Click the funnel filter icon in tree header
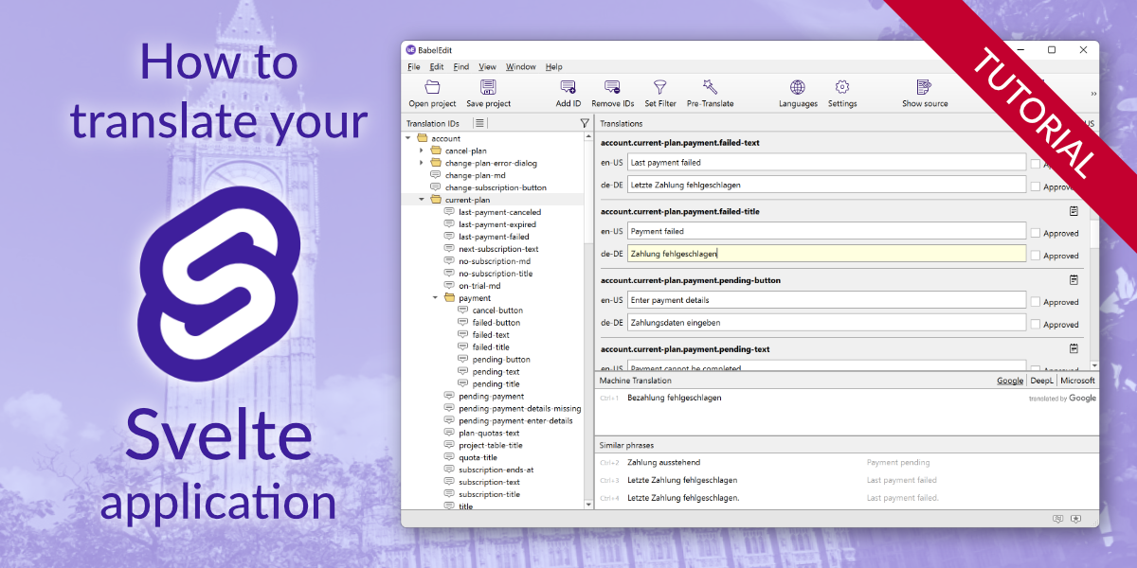This screenshot has height=568, width=1137. 585,123
